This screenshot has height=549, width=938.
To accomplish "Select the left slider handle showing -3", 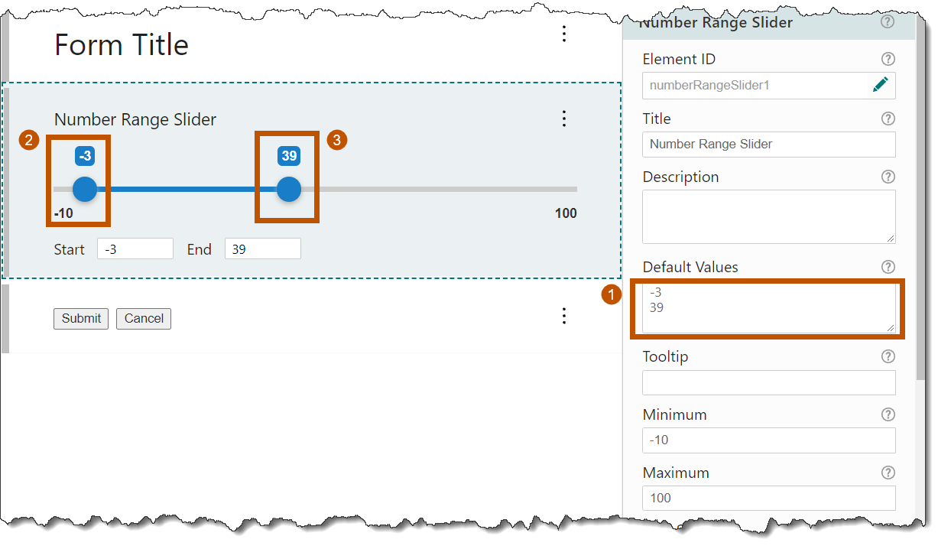I will click(84, 189).
